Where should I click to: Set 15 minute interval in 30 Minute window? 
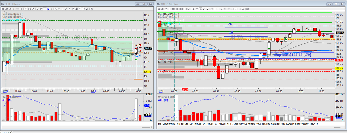pos(73,9)
